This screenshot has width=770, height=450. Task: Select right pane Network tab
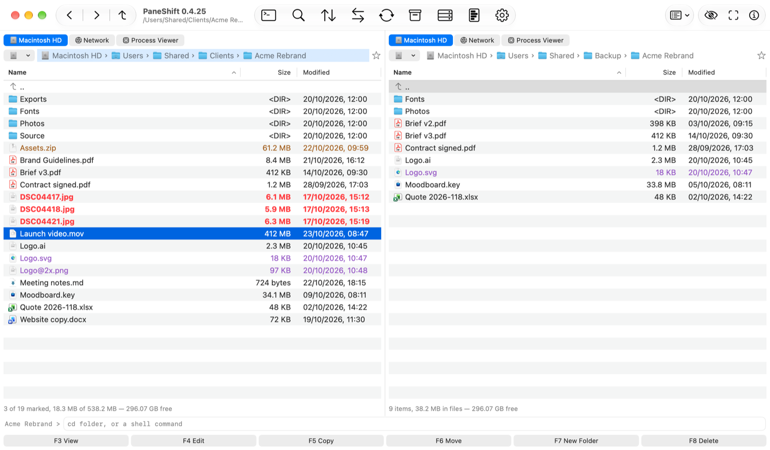(477, 40)
